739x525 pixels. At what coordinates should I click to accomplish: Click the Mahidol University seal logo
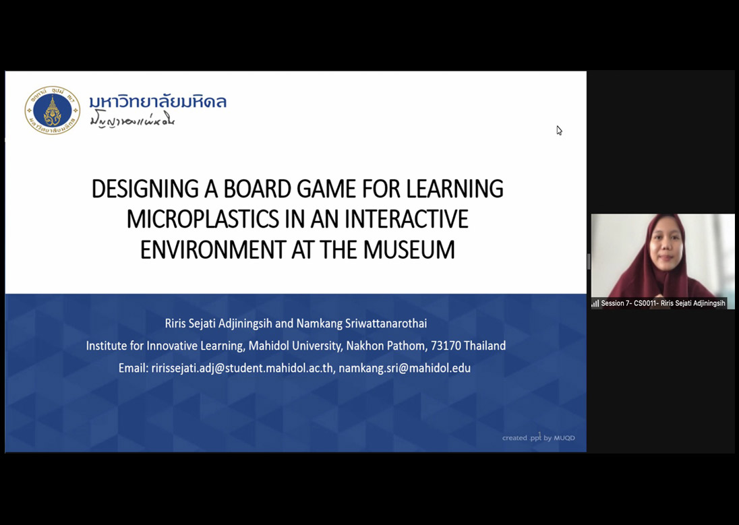(52, 111)
